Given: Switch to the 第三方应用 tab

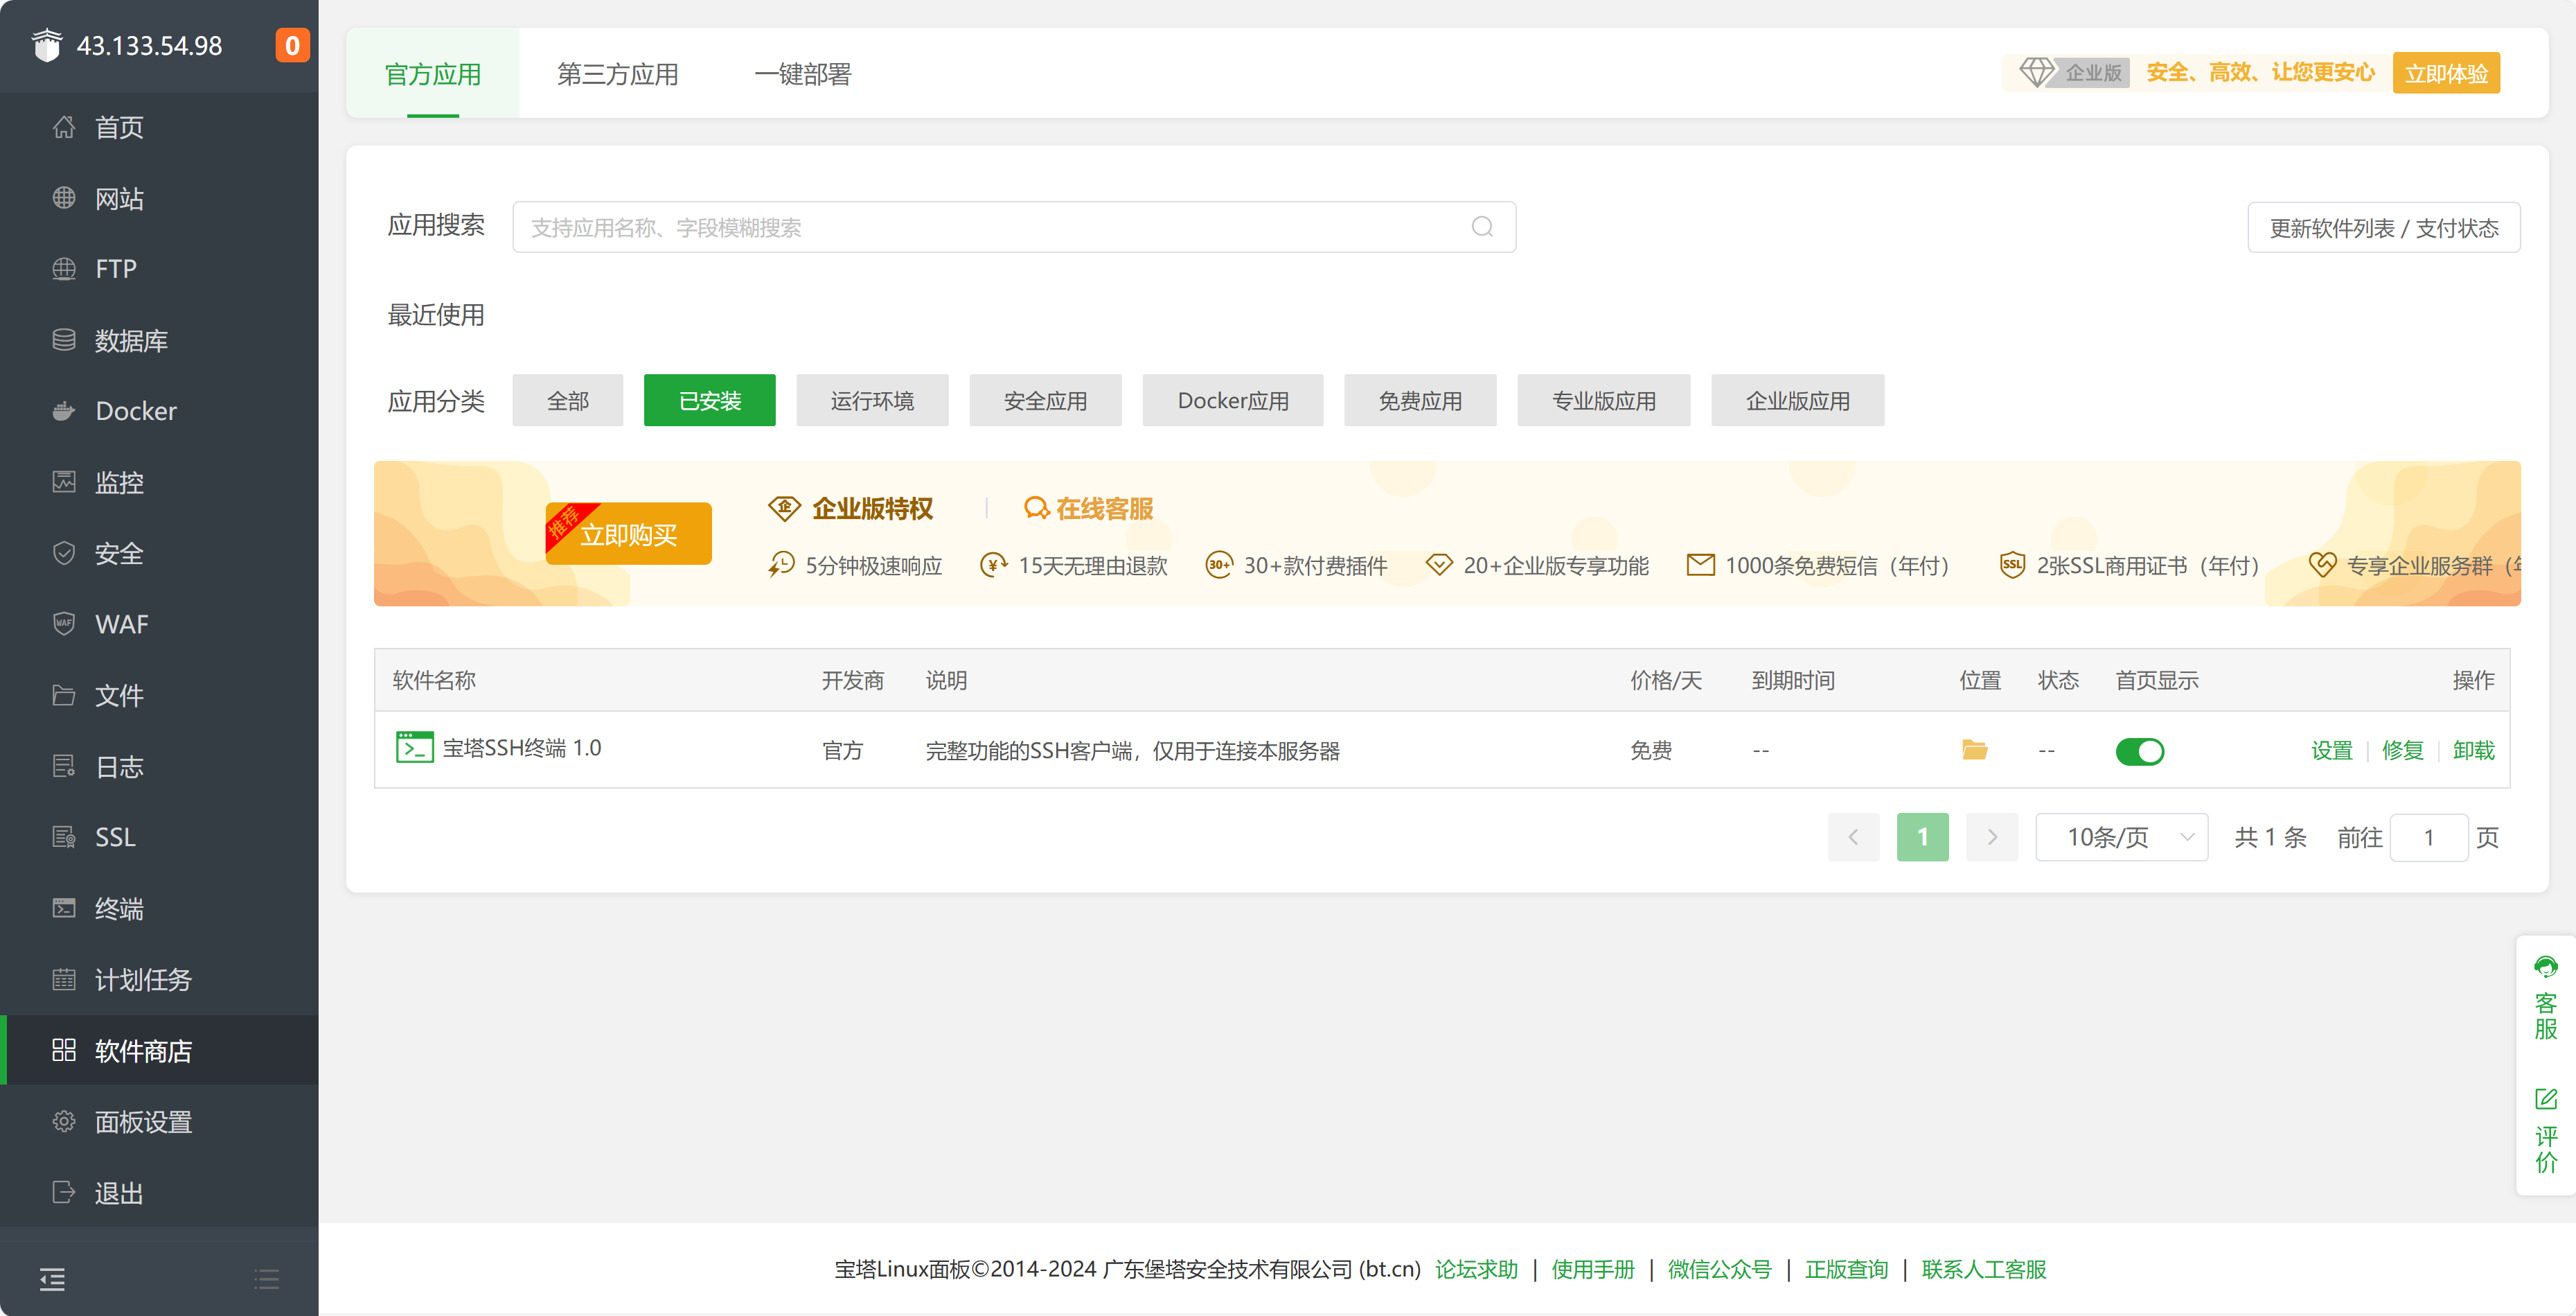Looking at the screenshot, I should tap(618, 74).
